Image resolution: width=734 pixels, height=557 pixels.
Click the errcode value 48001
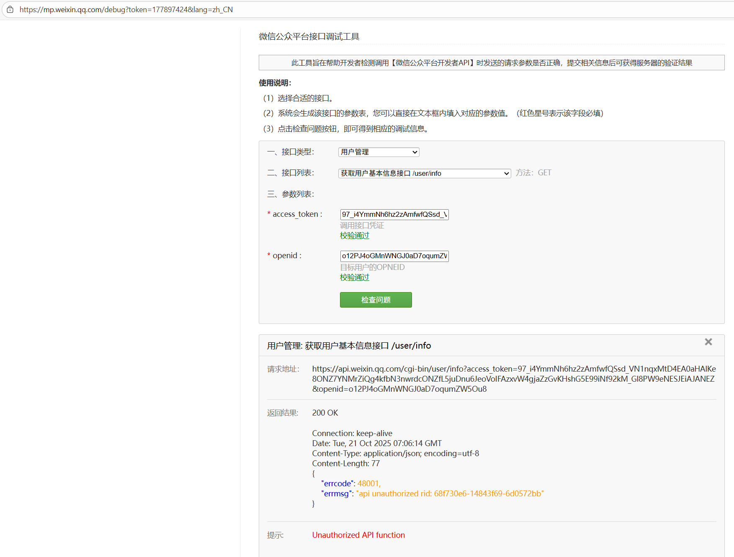pos(368,483)
